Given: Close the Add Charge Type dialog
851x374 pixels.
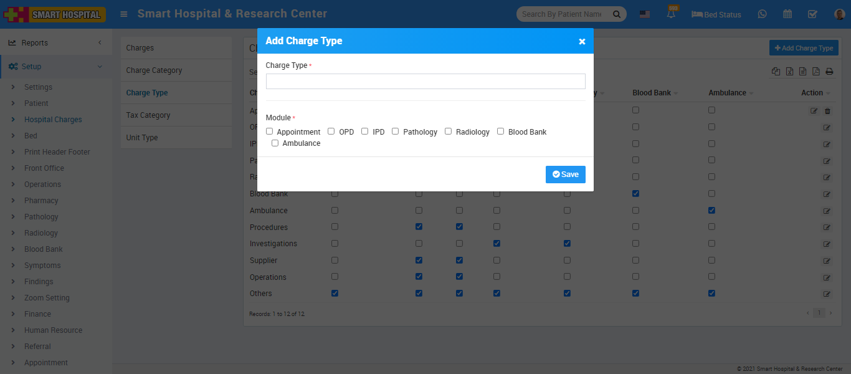Looking at the screenshot, I should point(582,41).
